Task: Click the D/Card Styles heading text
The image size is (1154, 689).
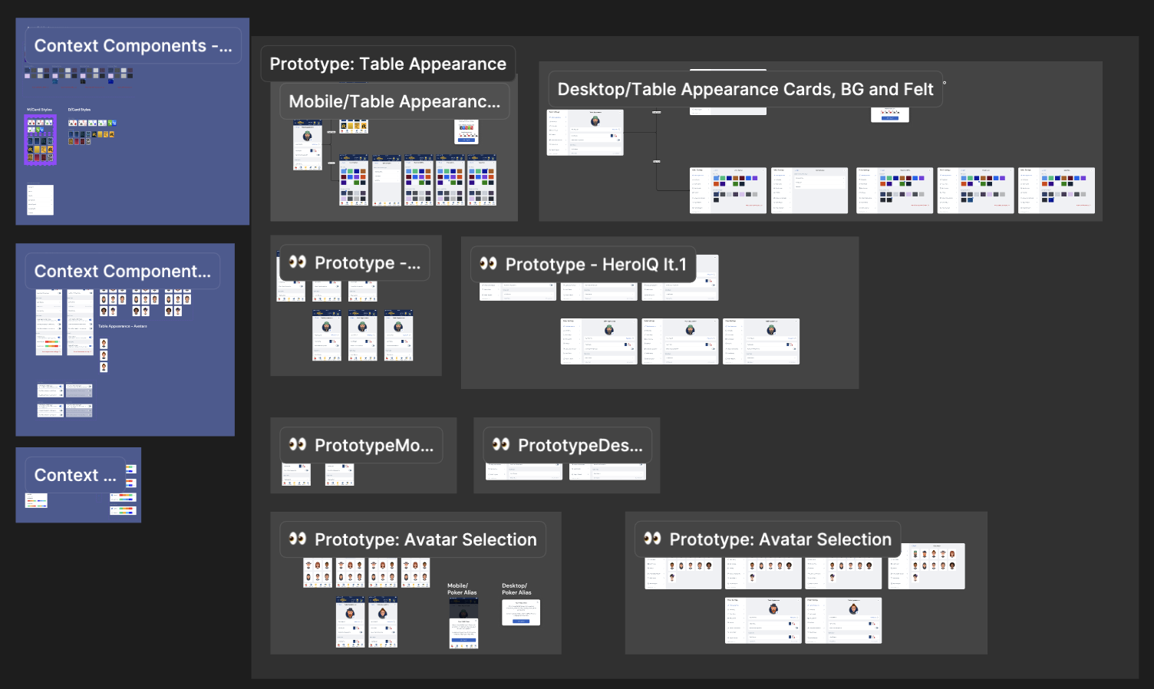Action: (x=79, y=110)
